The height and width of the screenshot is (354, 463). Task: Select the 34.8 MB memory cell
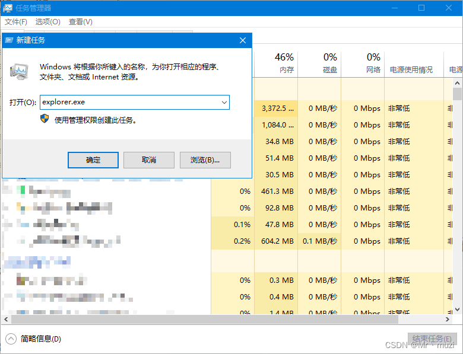[276, 142]
